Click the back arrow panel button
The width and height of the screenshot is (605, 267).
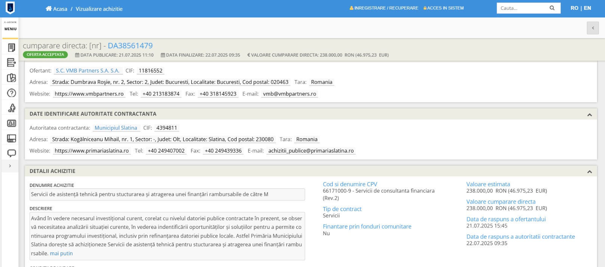point(593,28)
